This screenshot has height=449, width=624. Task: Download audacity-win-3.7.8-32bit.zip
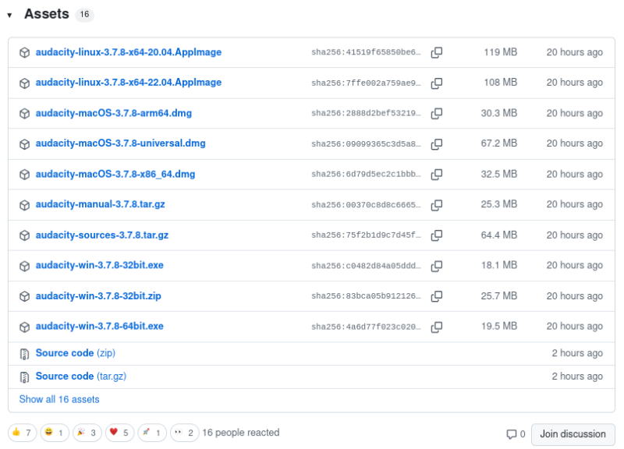coord(98,296)
